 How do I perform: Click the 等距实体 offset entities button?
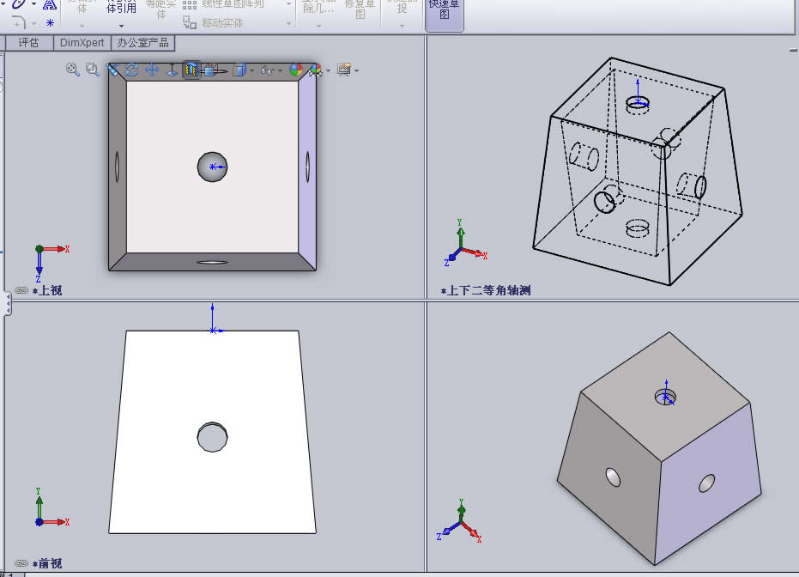pyautogui.click(x=161, y=9)
